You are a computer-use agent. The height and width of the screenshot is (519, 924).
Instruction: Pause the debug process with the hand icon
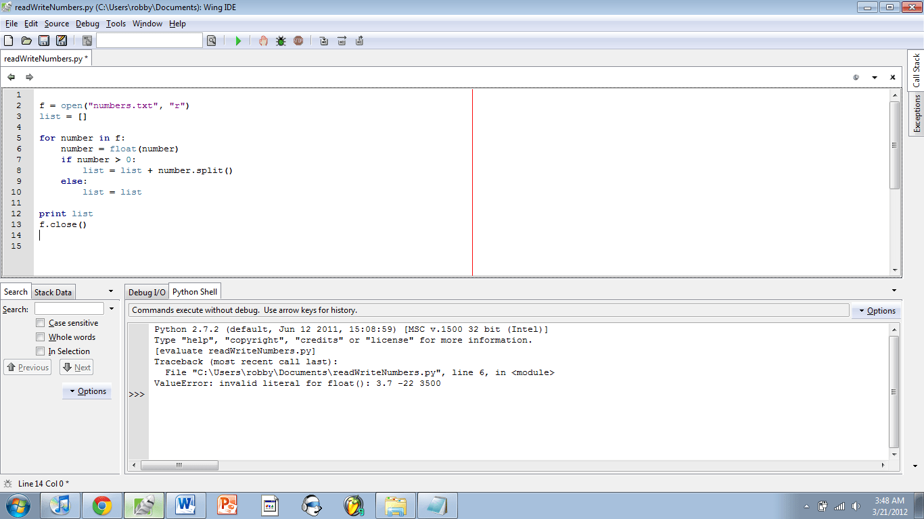(262, 41)
